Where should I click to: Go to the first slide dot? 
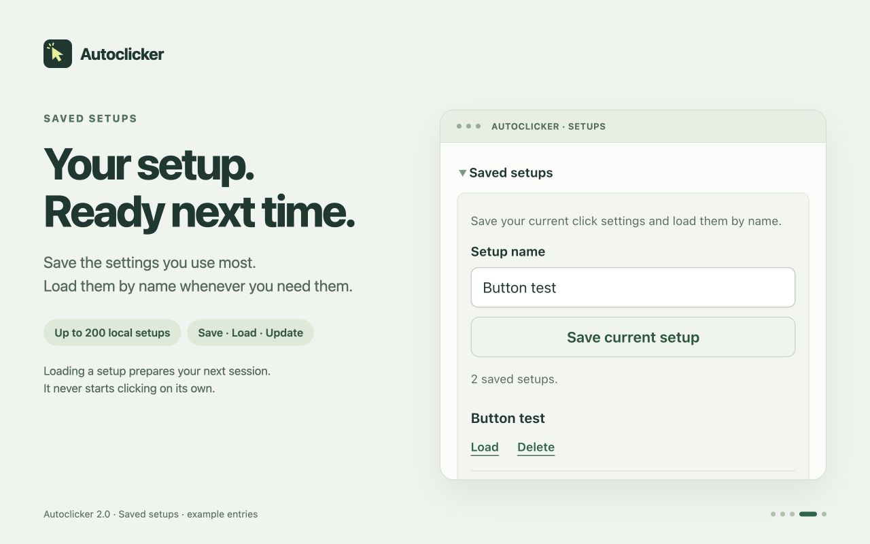pyautogui.click(x=773, y=514)
